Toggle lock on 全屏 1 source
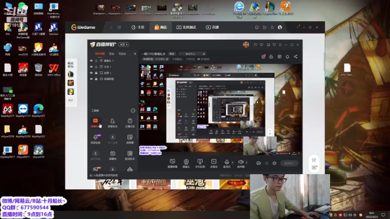The height and width of the screenshot is (219, 390). (96, 73)
